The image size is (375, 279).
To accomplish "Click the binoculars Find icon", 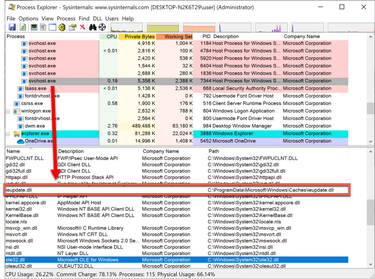I will (x=93, y=27).
